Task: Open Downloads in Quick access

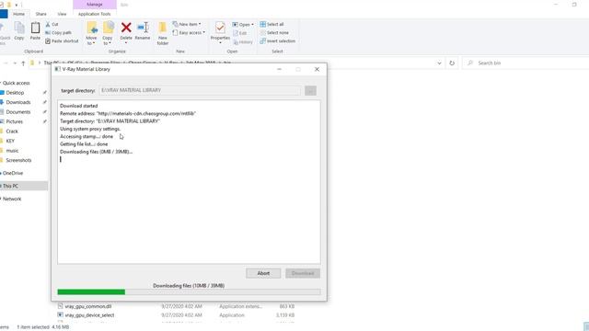Action: (18, 102)
